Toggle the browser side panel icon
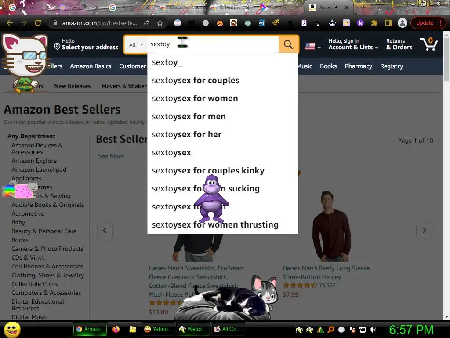450x338 pixels. pos(388,23)
